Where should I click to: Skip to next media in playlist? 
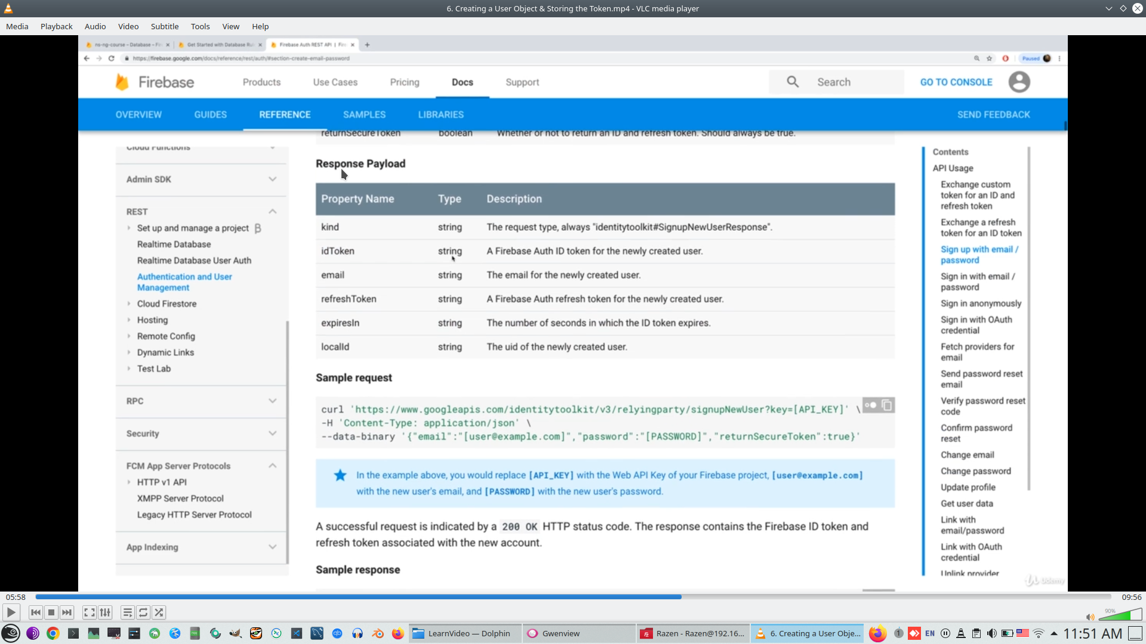click(x=67, y=612)
